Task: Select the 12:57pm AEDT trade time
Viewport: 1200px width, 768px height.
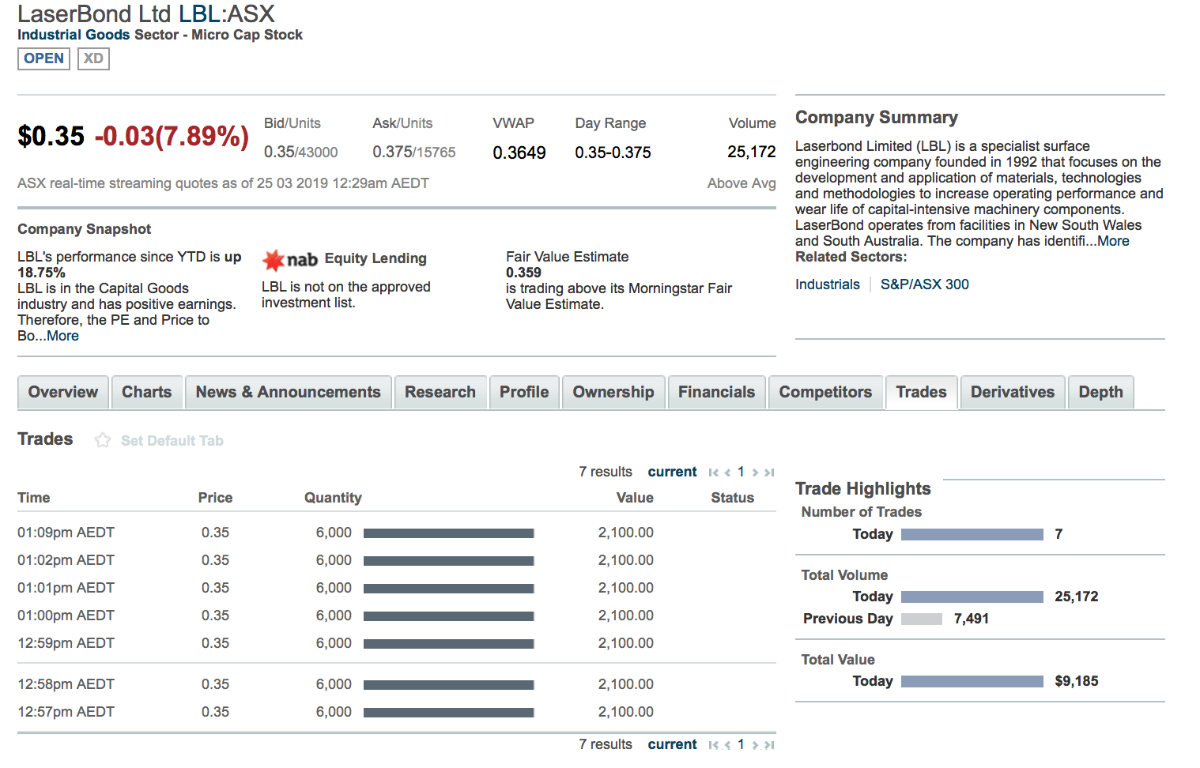Action: coord(66,712)
